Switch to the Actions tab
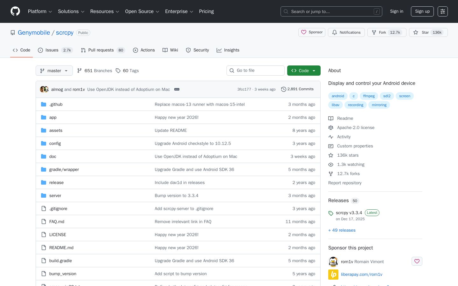The width and height of the screenshot is (458, 286). point(144,50)
